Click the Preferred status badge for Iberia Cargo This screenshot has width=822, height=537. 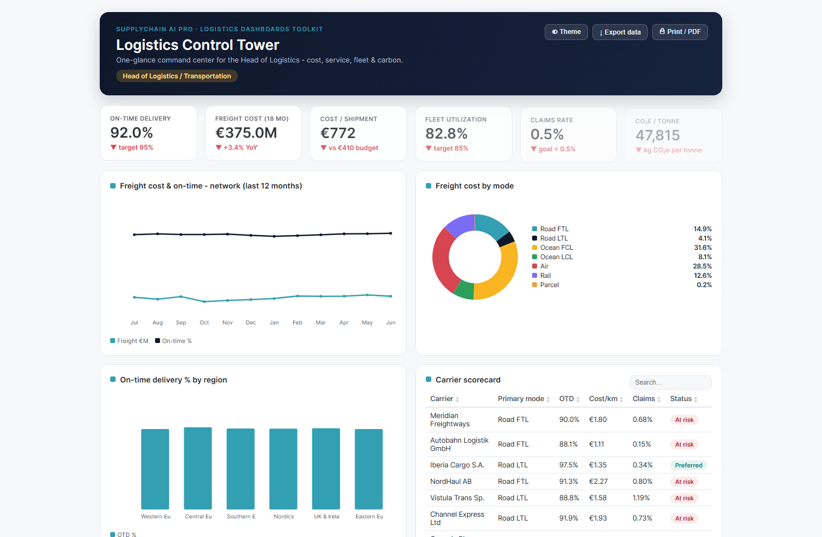[689, 465]
